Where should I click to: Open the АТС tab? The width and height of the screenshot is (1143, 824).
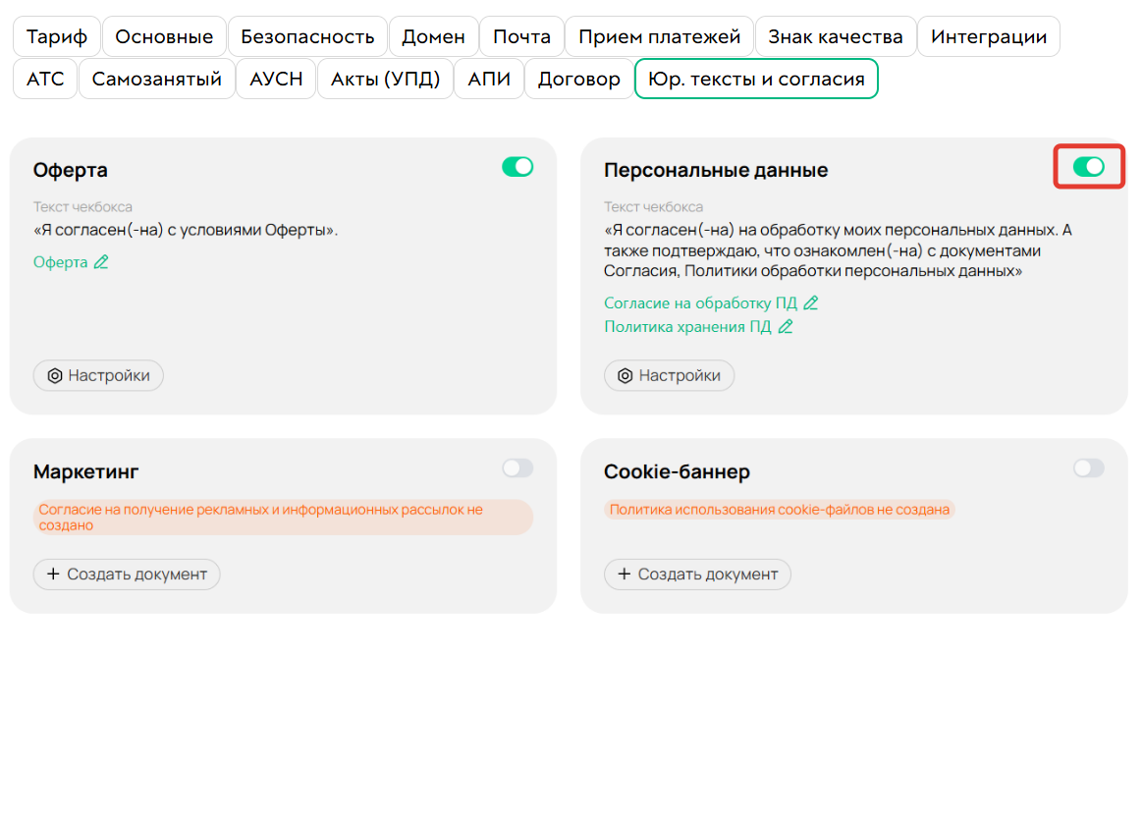45,79
